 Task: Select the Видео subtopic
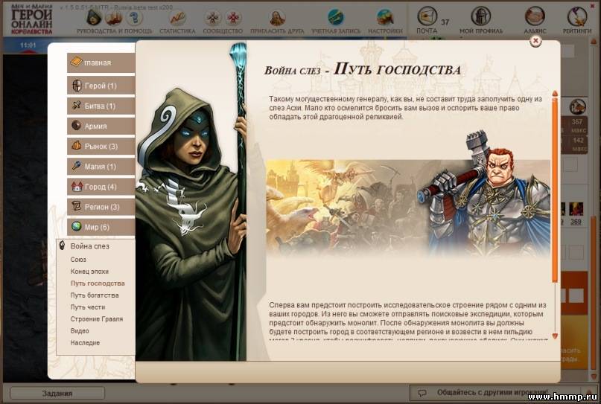point(80,331)
